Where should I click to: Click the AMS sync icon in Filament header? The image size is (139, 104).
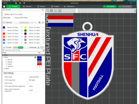[x=39, y=23]
